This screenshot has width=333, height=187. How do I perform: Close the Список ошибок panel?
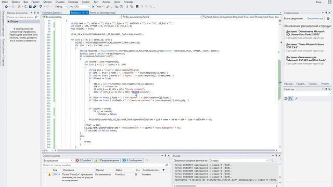[x=169, y=156]
